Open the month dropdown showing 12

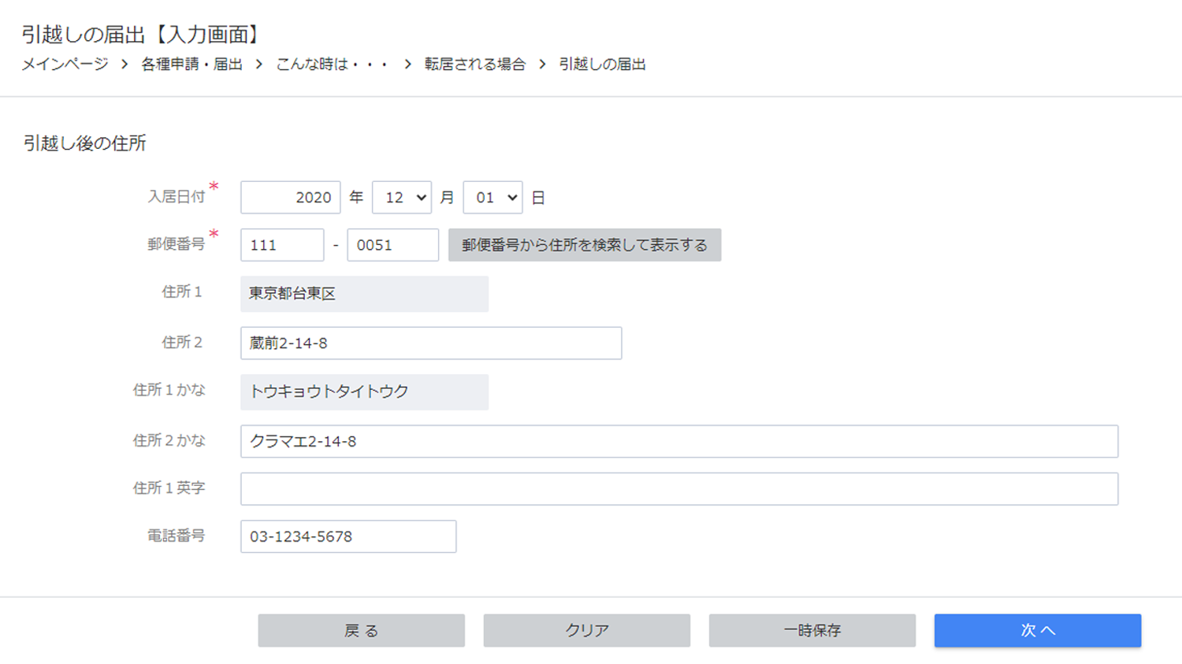click(402, 198)
